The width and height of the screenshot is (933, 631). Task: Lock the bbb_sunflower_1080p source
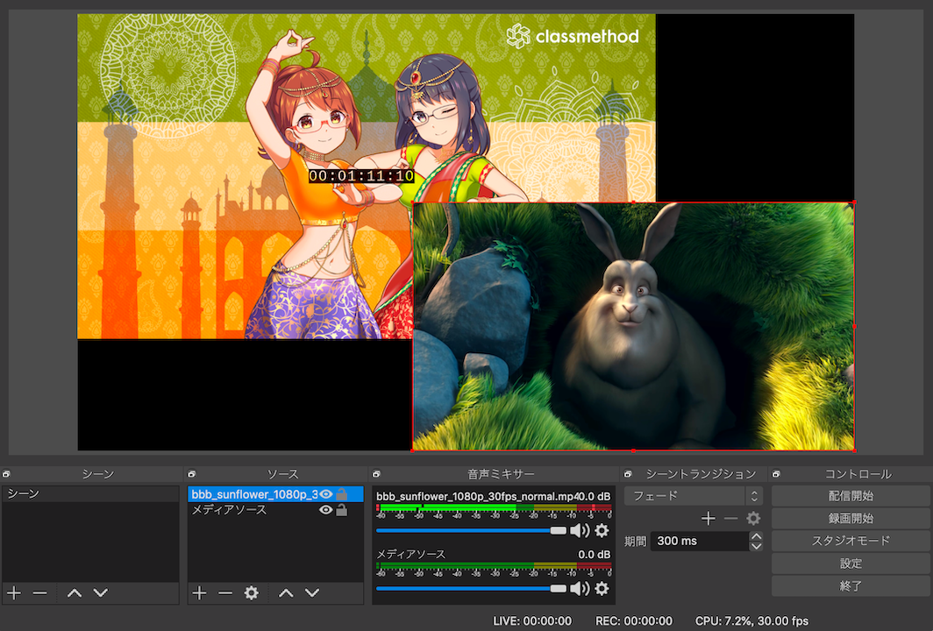[342, 494]
